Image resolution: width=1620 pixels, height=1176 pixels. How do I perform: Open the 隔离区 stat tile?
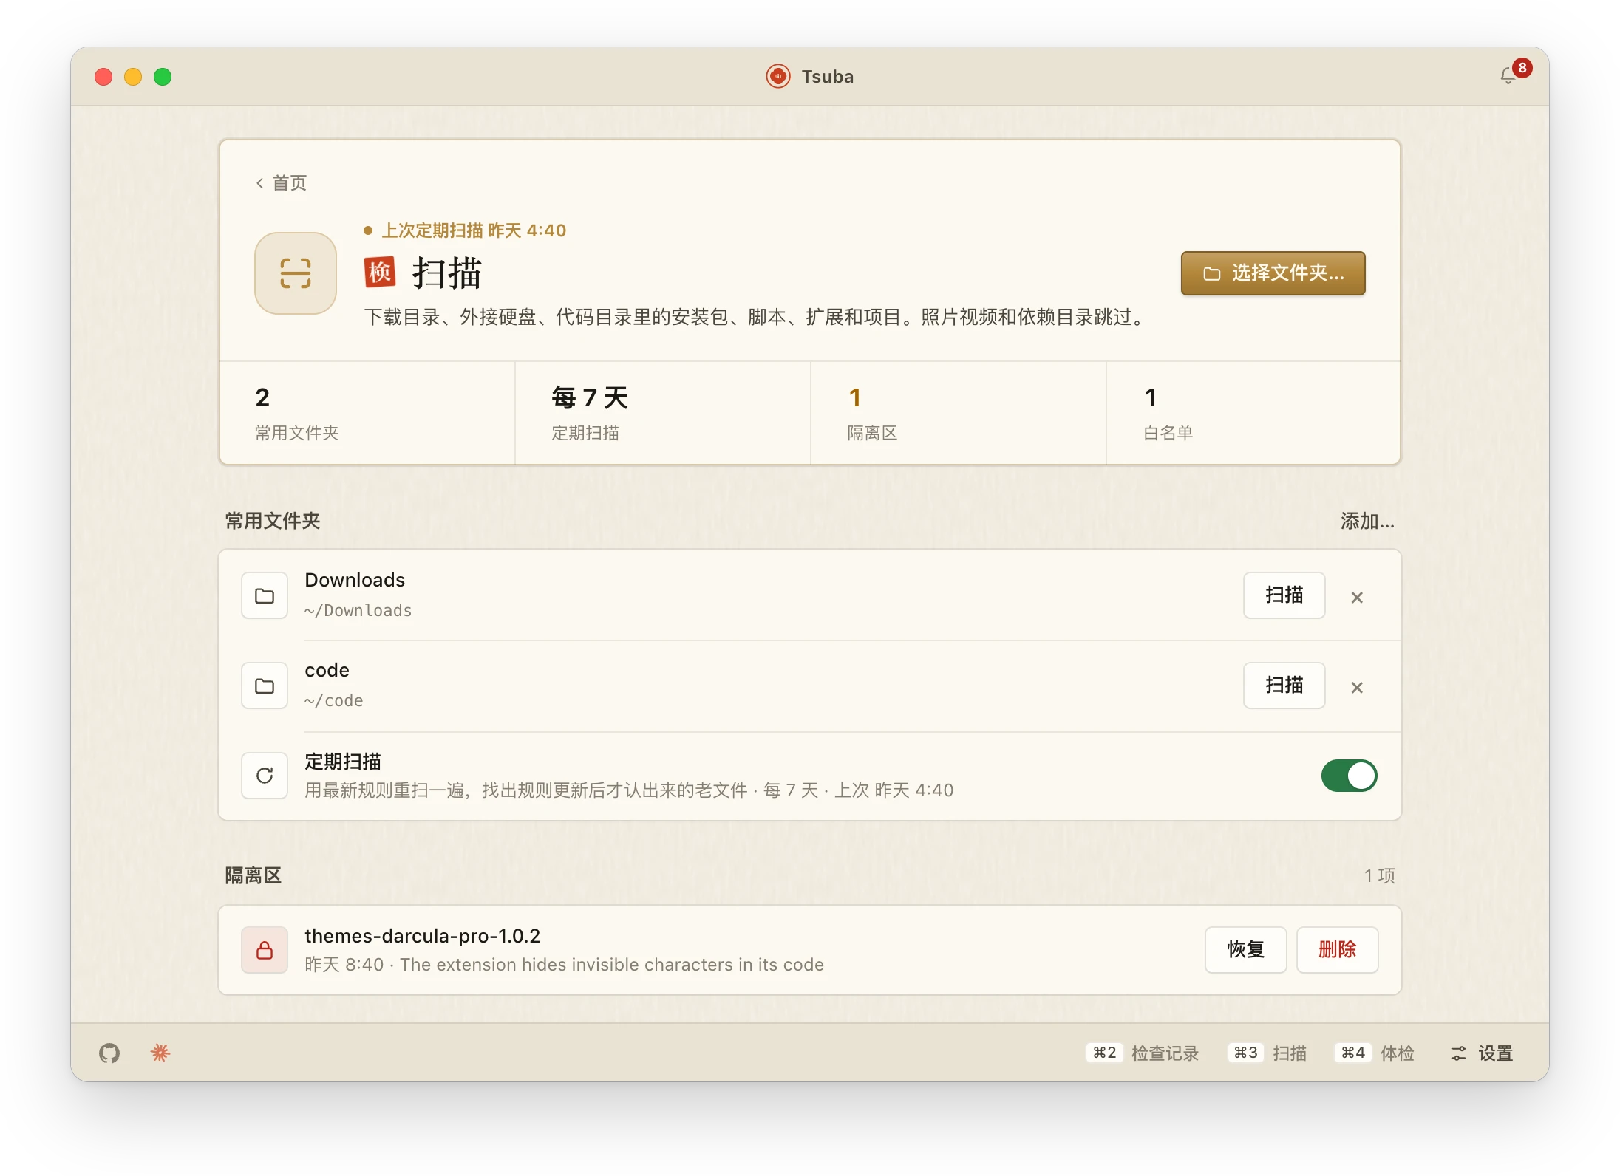(x=959, y=413)
